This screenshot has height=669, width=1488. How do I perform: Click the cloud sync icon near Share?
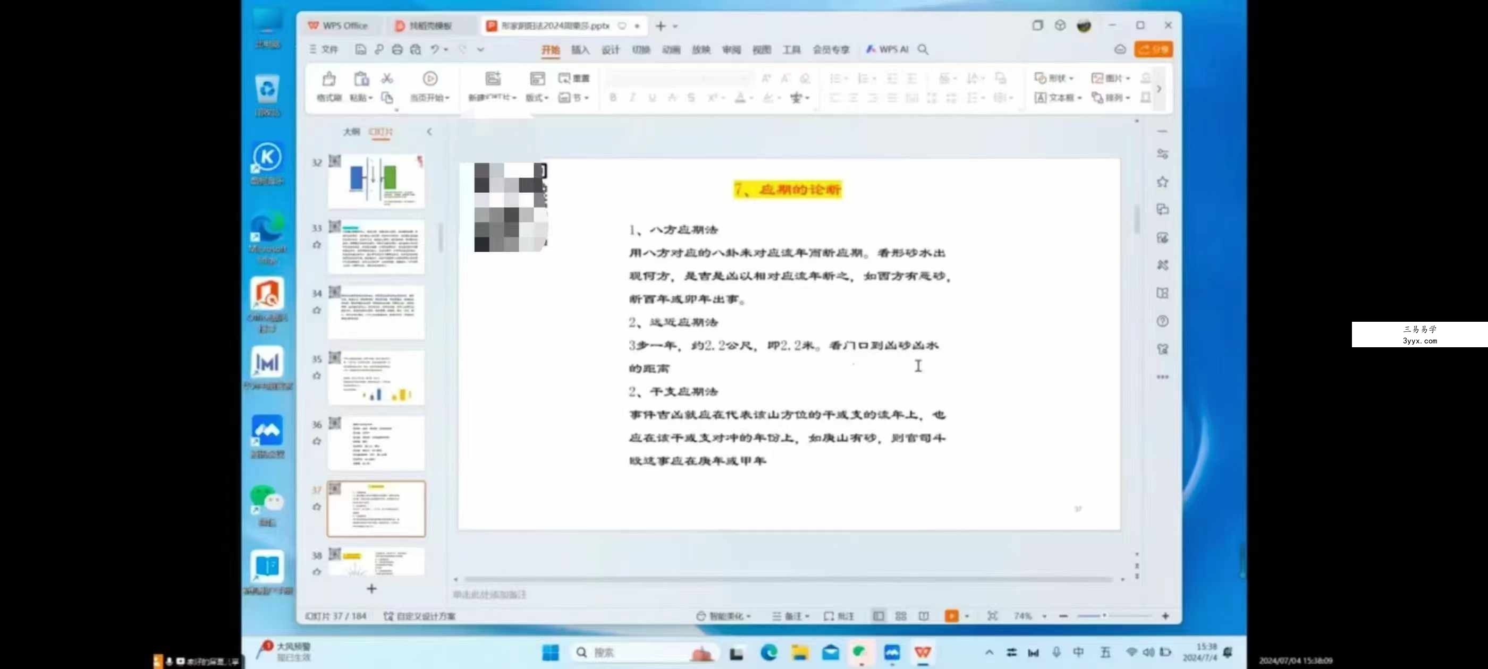tap(1120, 49)
